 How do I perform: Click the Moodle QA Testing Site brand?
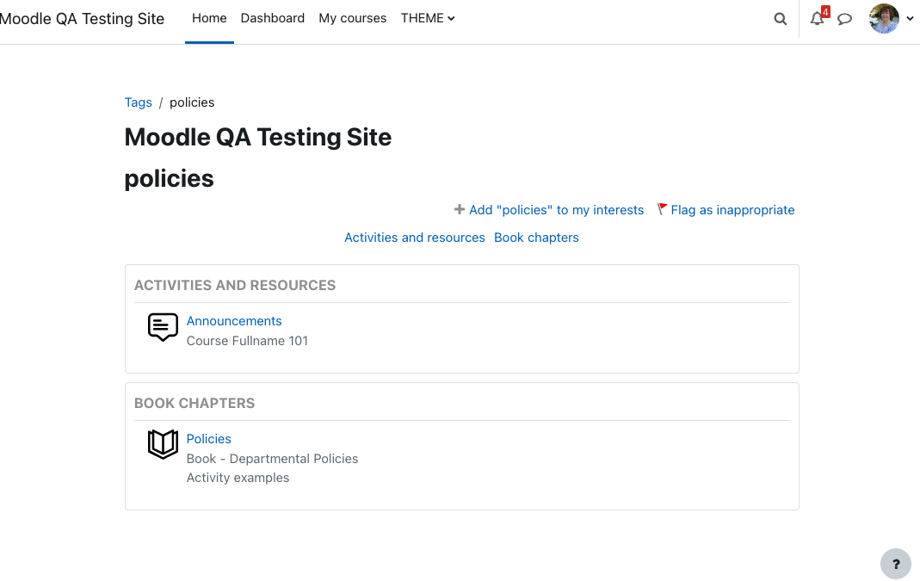point(82,19)
